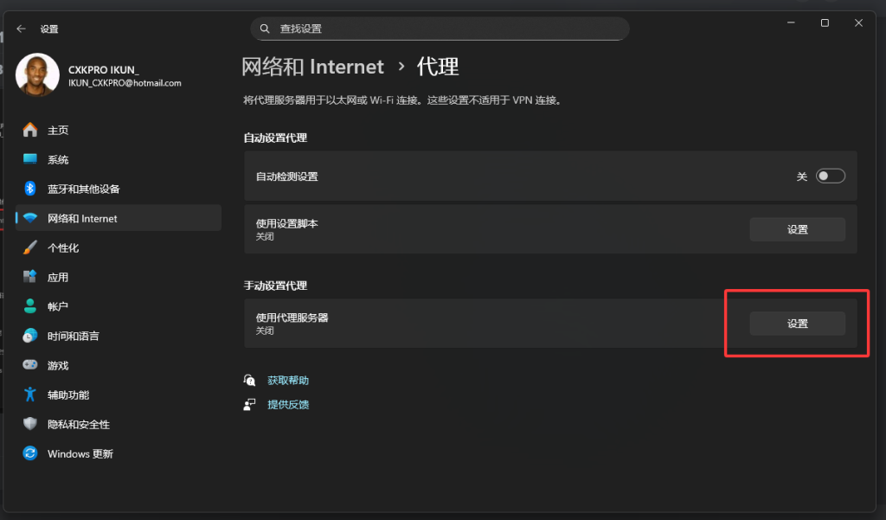Click the 查找设置 search field
The height and width of the screenshot is (520, 886).
440,29
